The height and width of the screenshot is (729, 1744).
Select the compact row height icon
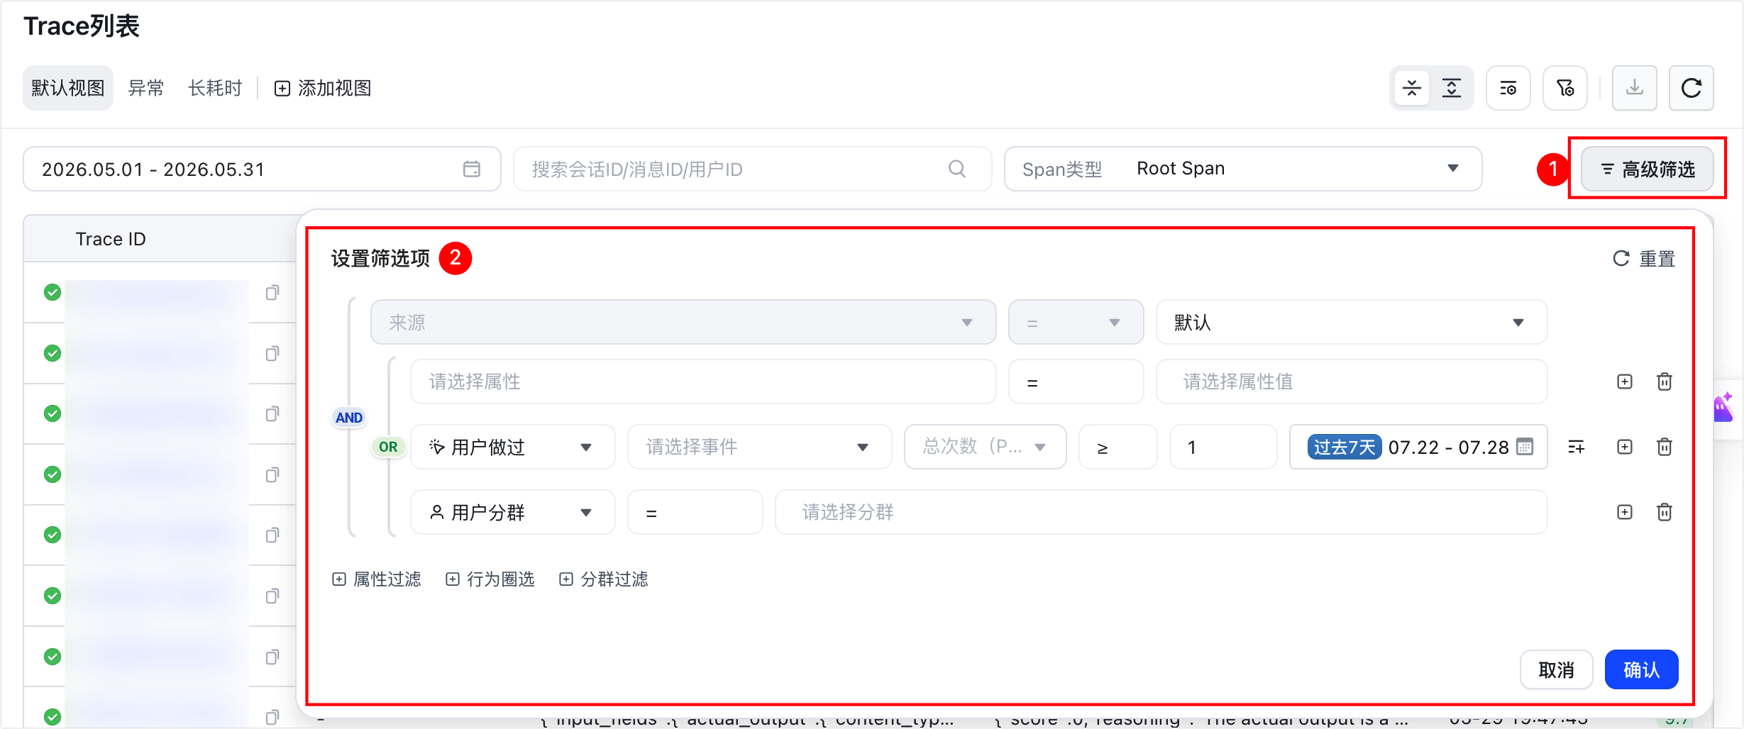click(1411, 88)
